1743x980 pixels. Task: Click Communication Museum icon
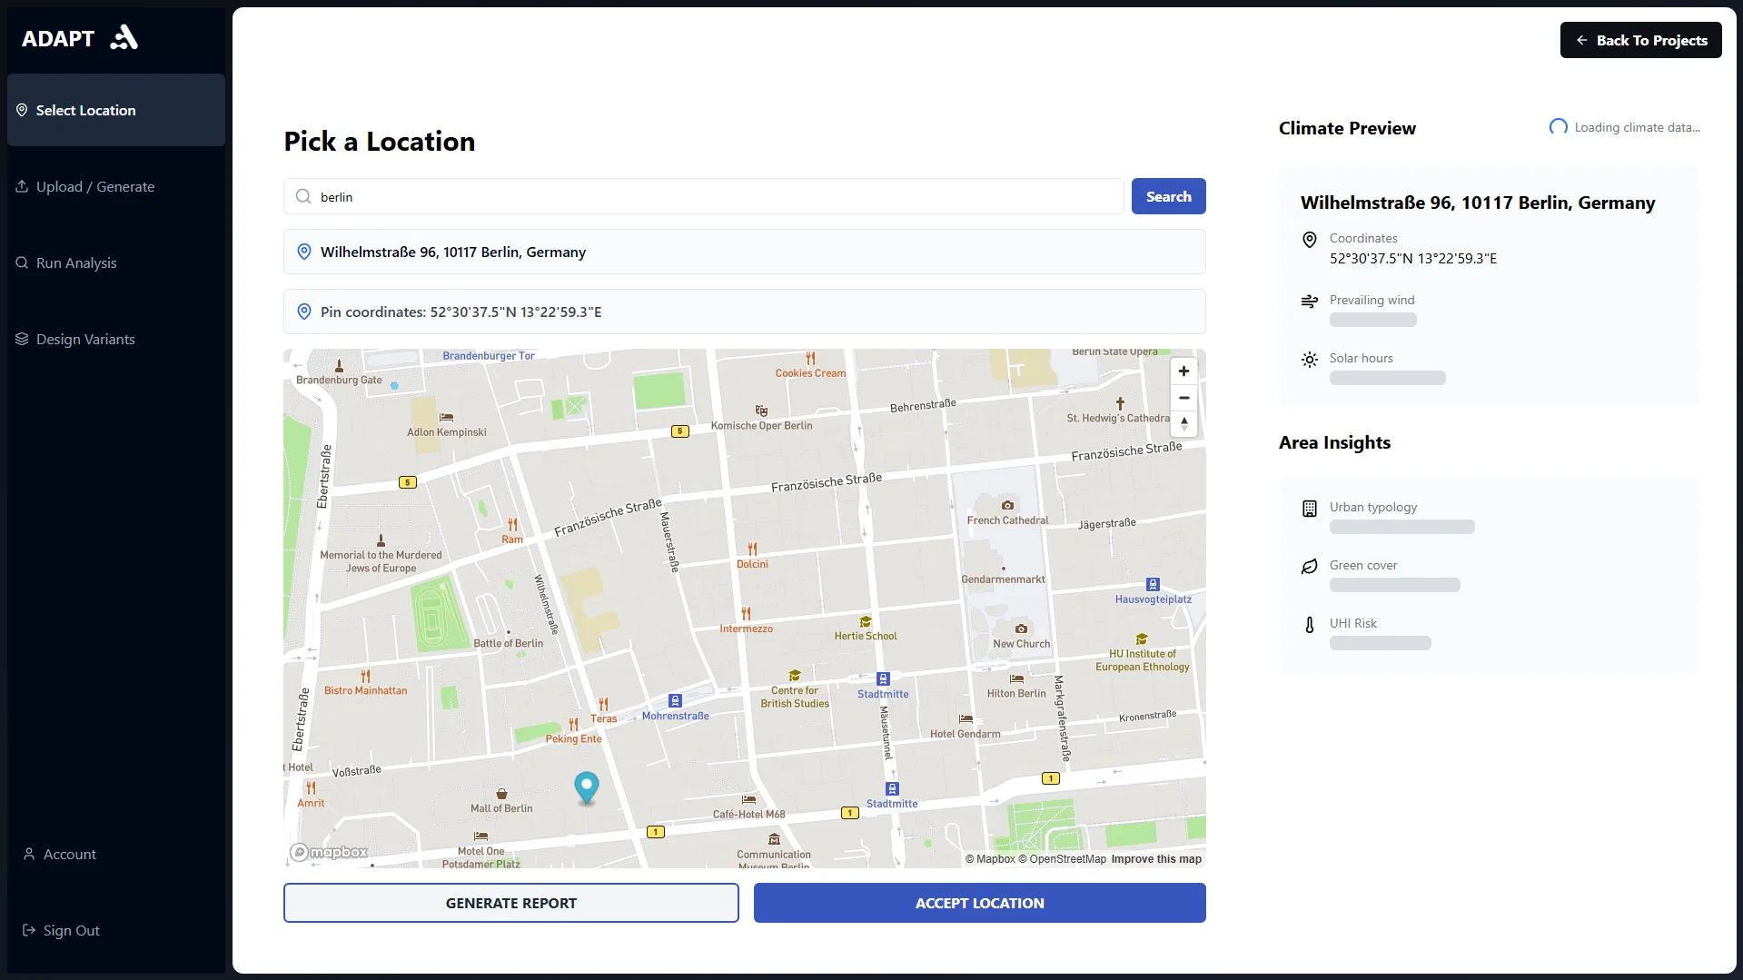click(x=774, y=840)
